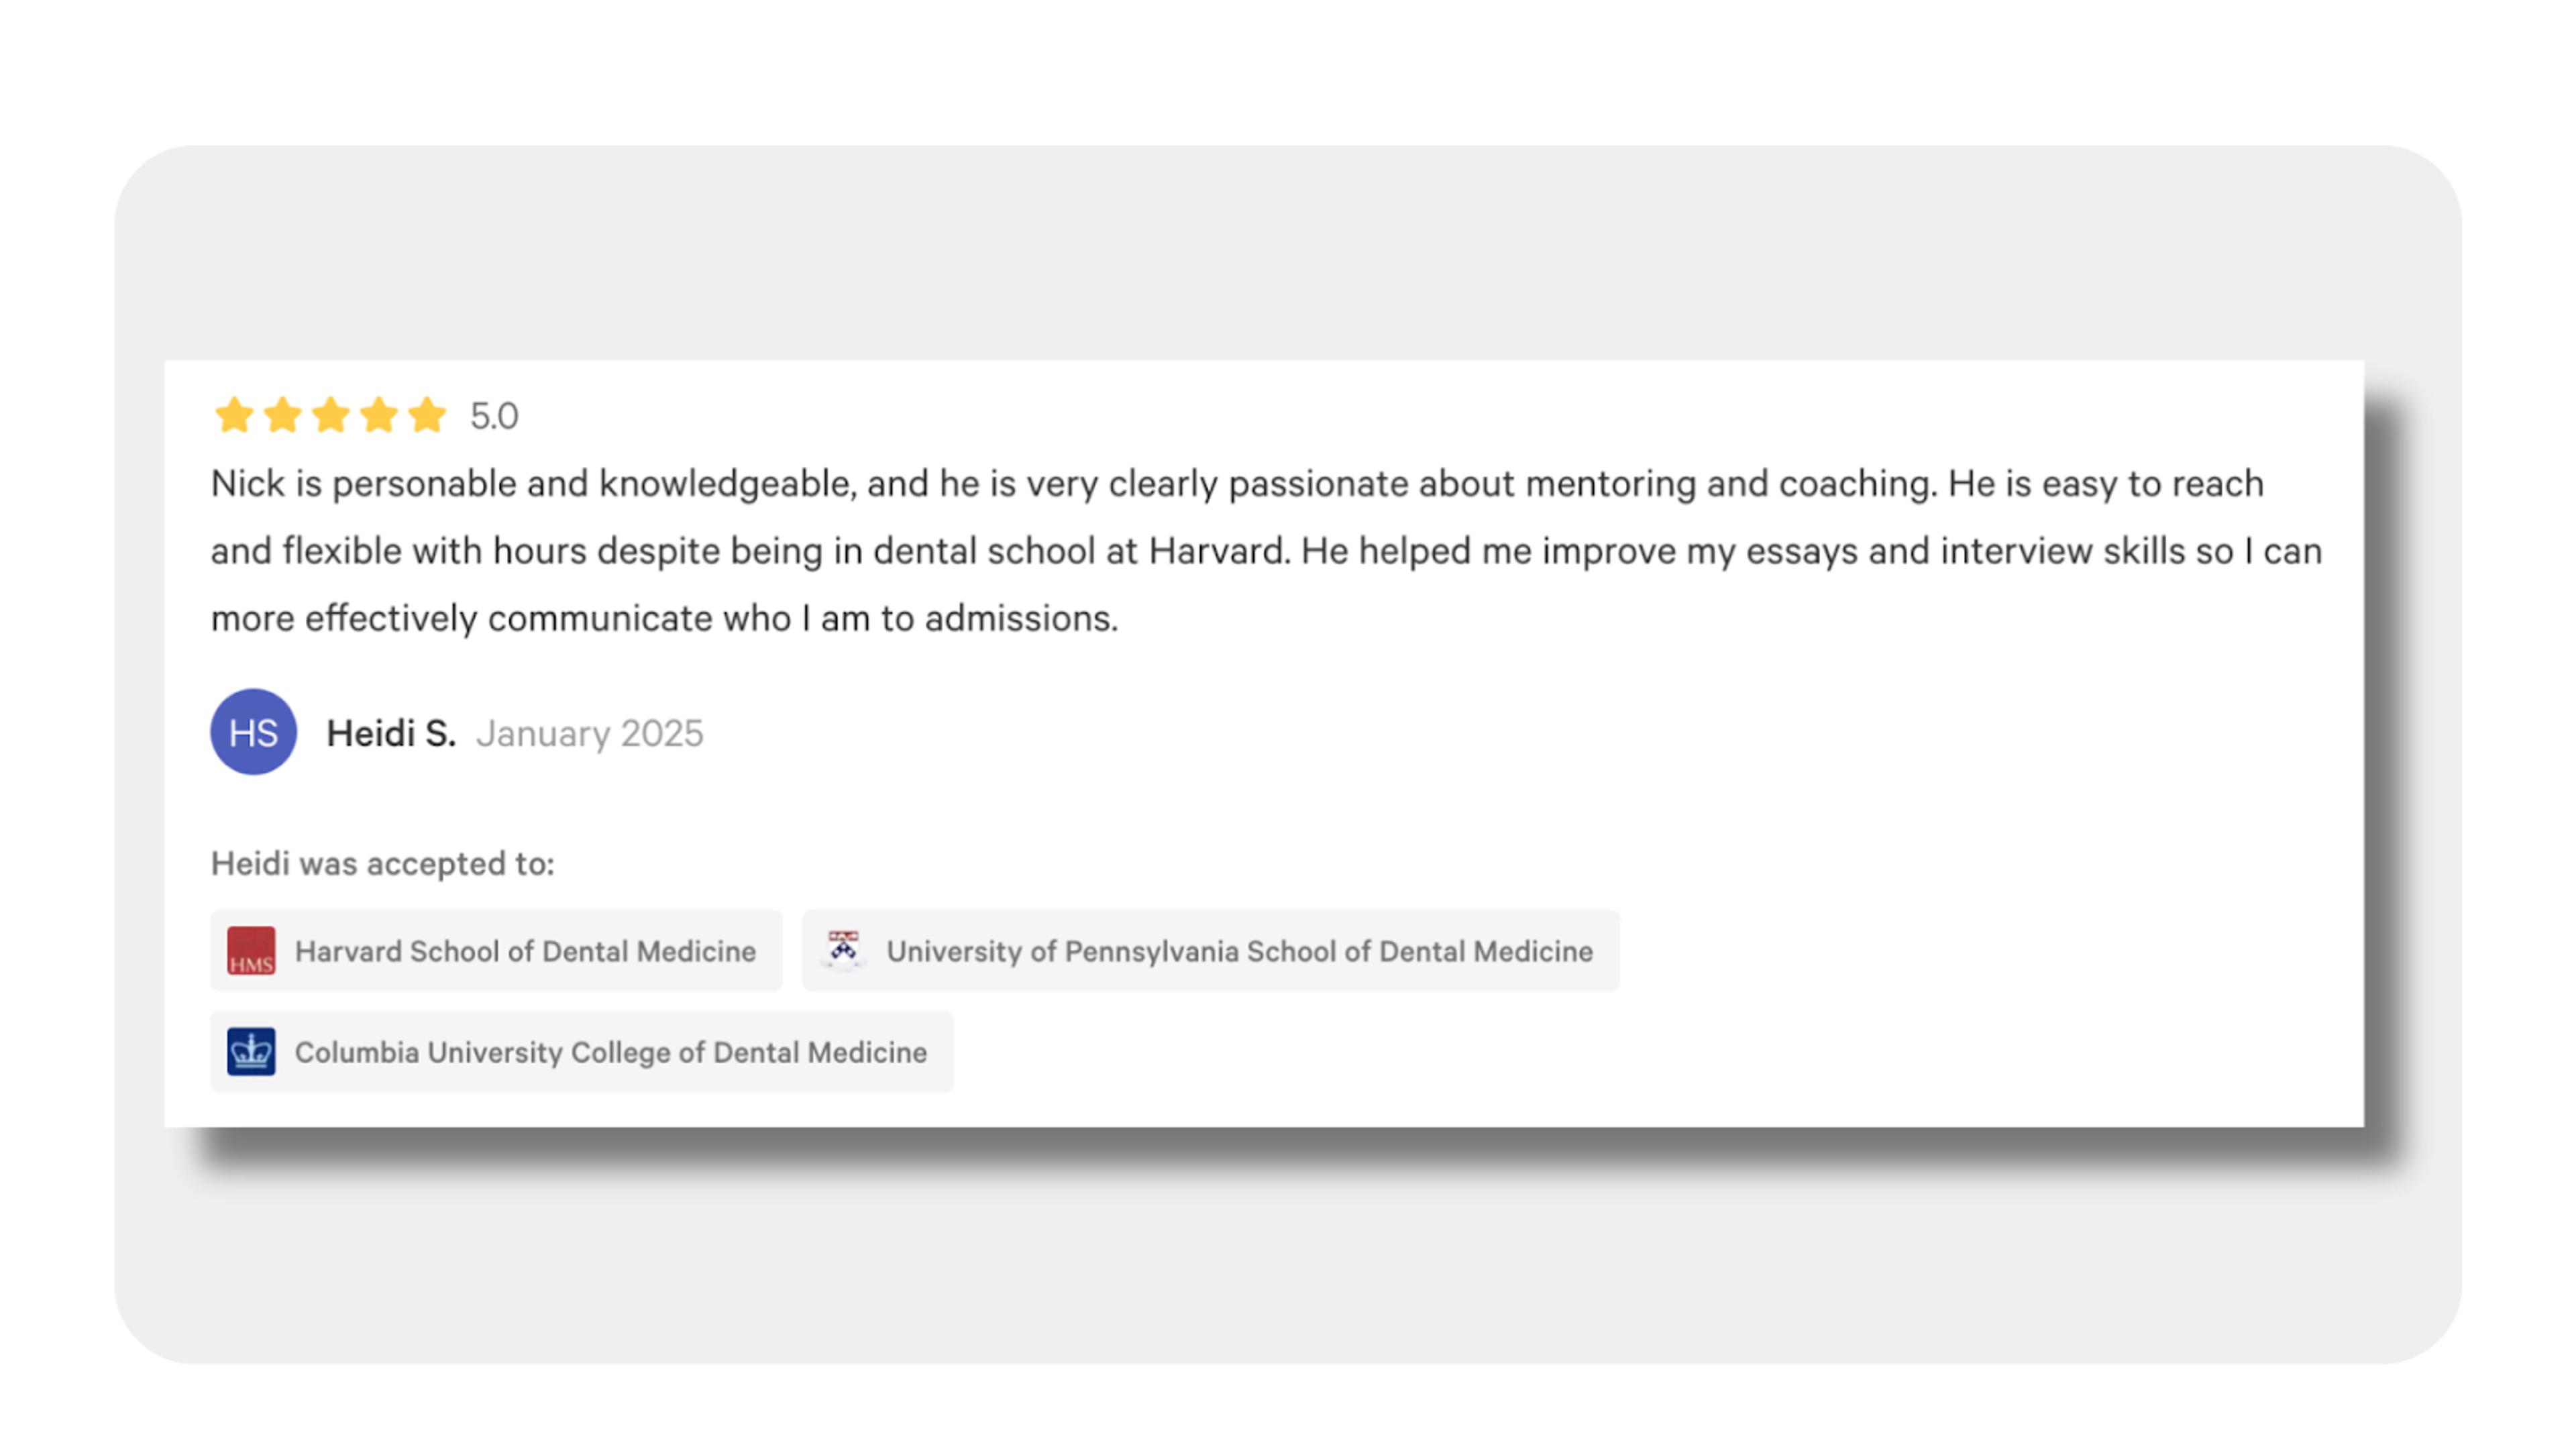Screen dimensions: 2576x1449
Task: Click the University of Pennsylvania crest icon
Action: click(x=843, y=949)
